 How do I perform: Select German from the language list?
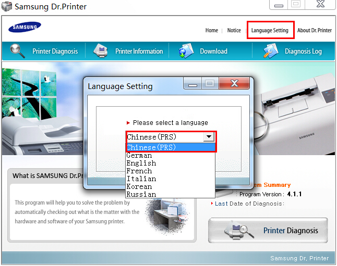click(171, 155)
